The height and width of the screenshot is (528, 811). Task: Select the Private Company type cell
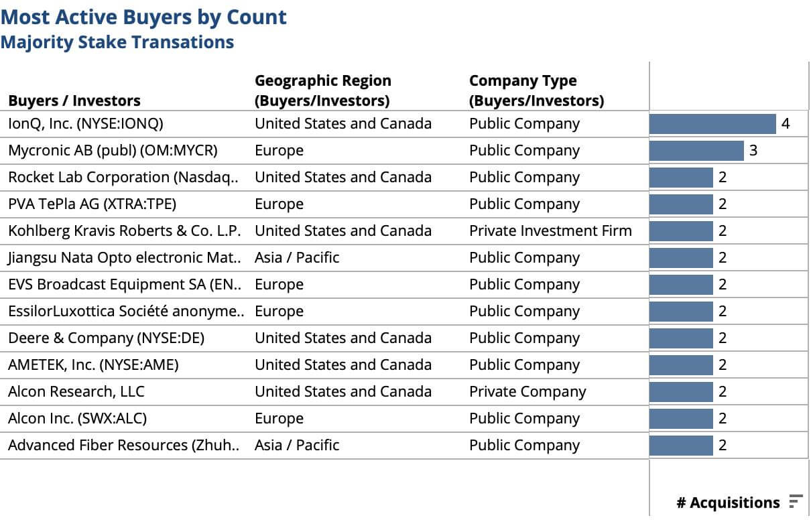[x=527, y=392]
